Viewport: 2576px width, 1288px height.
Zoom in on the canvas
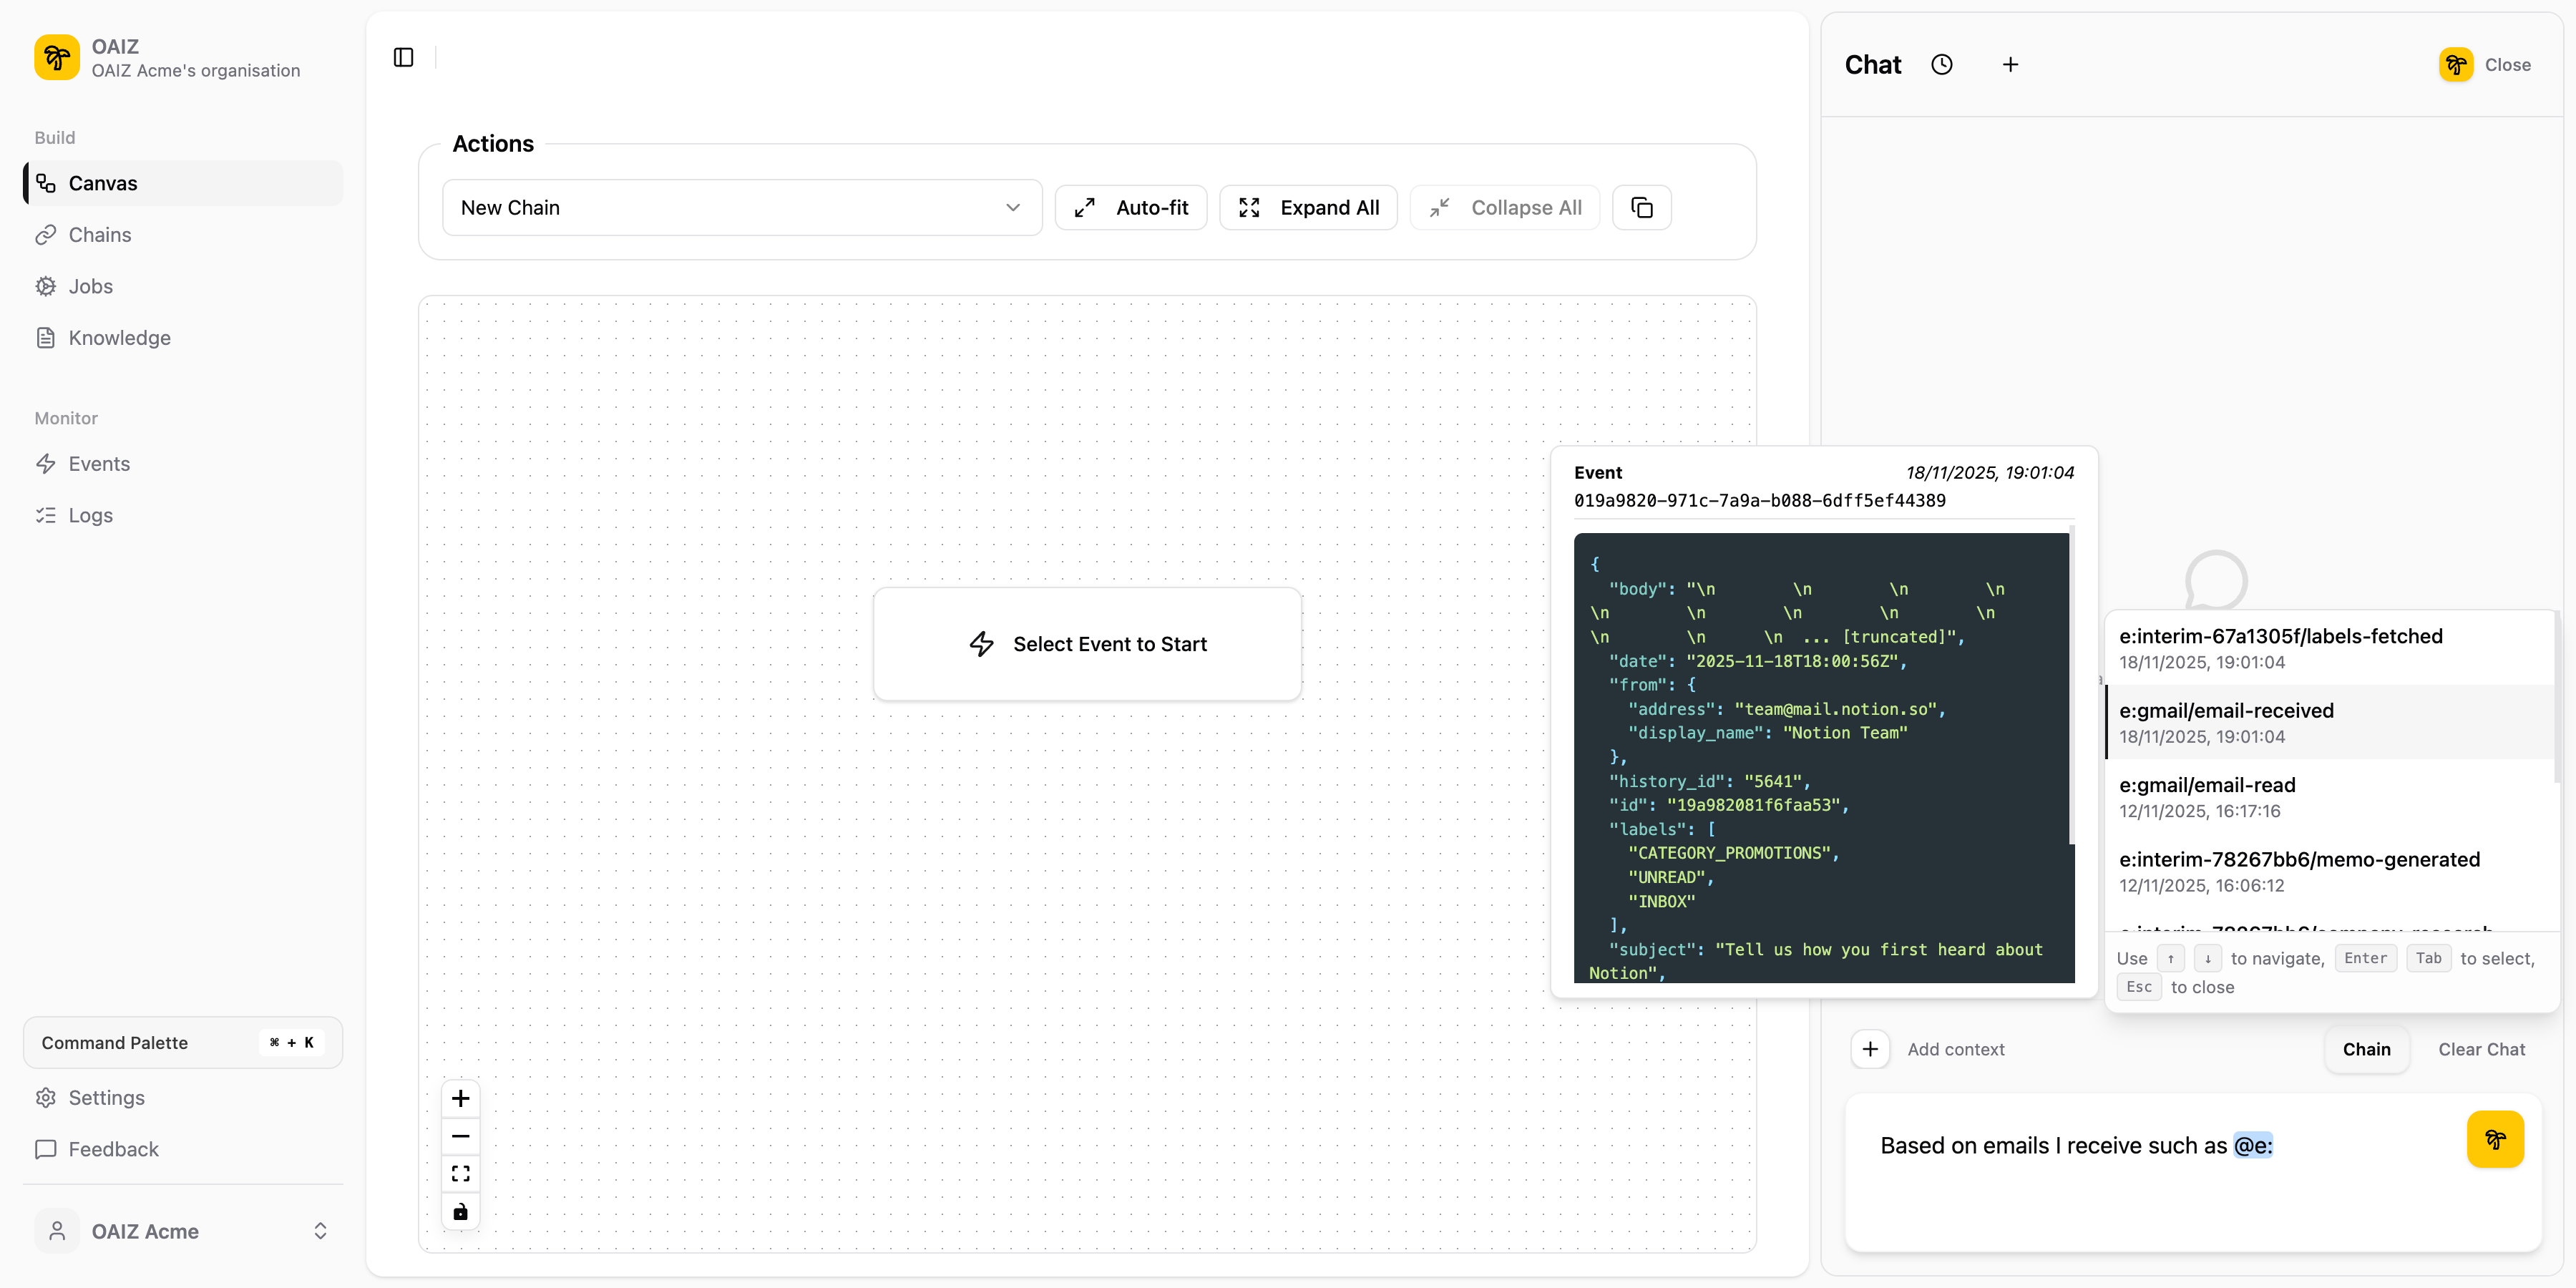tap(460, 1097)
